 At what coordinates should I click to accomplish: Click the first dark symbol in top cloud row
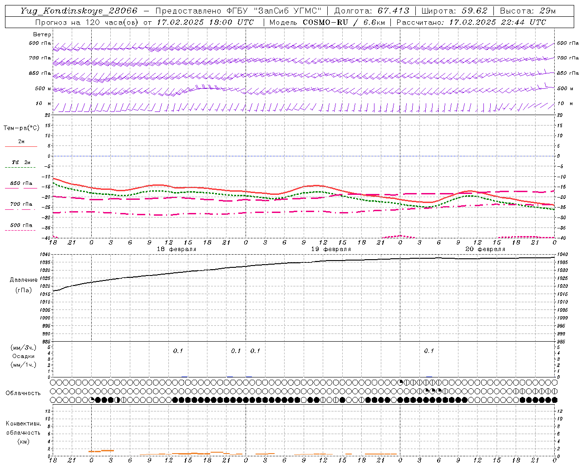click(x=400, y=382)
